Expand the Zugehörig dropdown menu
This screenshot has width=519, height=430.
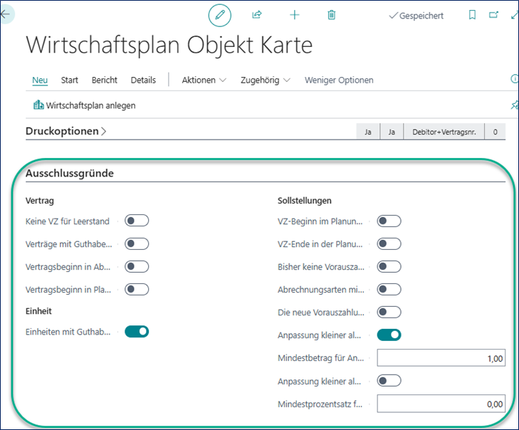click(x=265, y=80)
